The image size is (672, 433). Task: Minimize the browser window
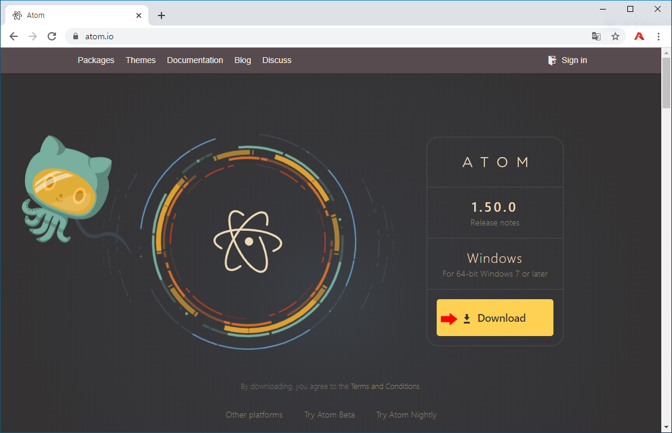602,9
